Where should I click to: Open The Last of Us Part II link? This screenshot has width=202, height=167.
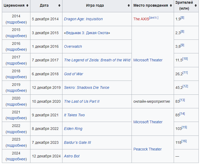[82, 101]
